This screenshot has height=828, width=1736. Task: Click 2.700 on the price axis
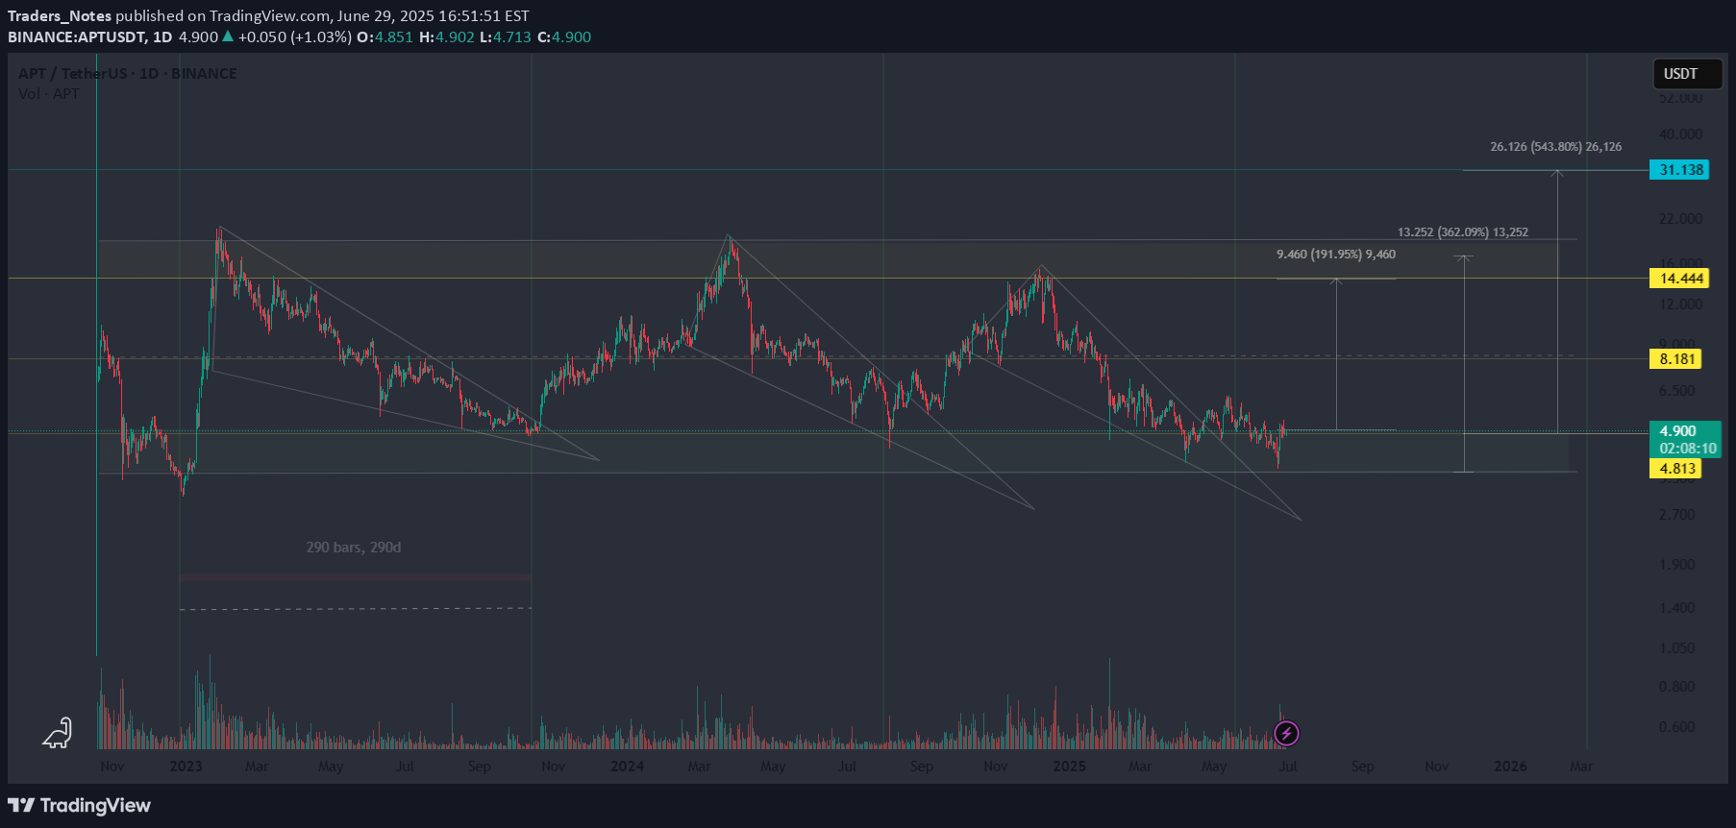point(1677,515)
